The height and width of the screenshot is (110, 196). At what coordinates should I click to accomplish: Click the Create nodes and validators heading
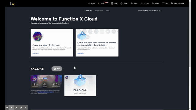(97, 44)
